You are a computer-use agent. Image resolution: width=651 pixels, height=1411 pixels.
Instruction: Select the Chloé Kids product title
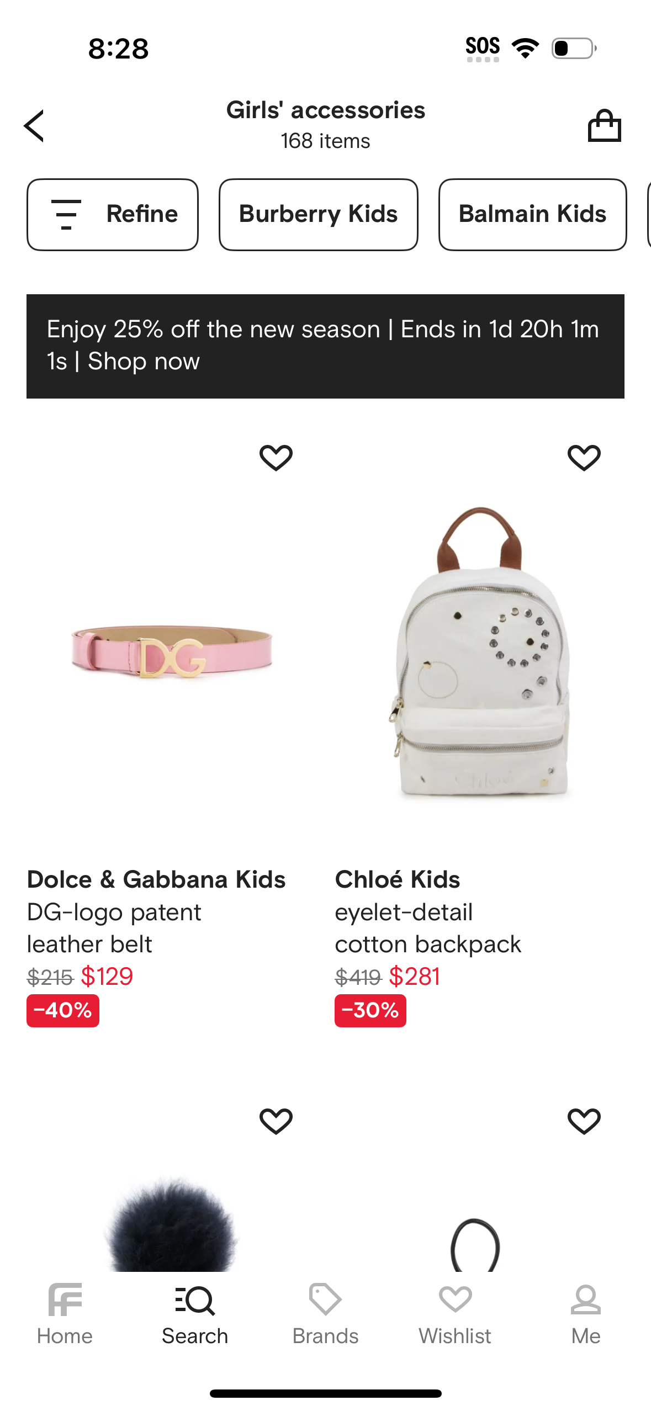[x=398, y=879]
